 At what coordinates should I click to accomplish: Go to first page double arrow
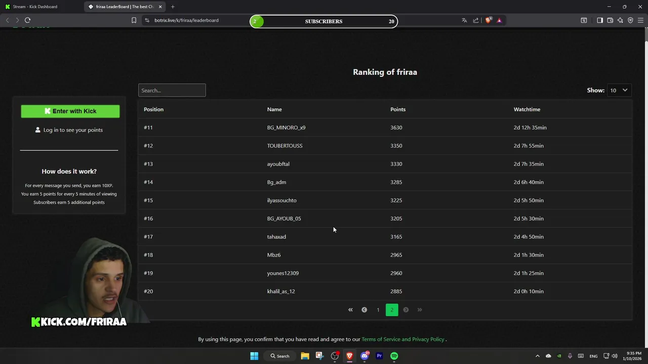[350, 309]
